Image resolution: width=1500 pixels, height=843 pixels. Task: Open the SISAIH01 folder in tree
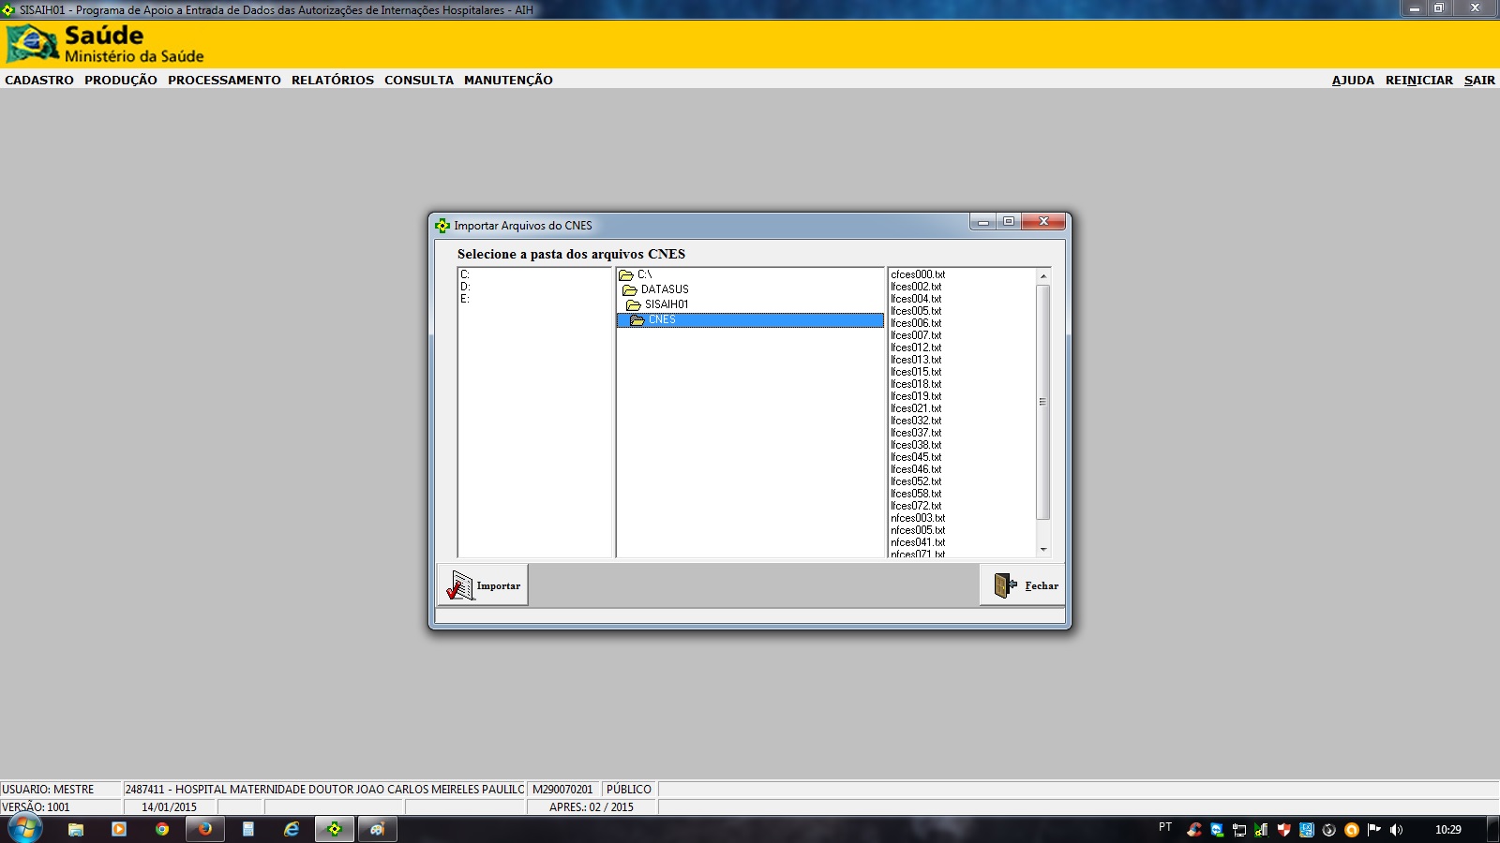click(666, 305)
